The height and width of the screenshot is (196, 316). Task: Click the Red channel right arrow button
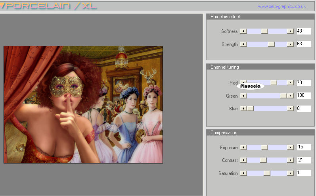(x=290, y=83)
